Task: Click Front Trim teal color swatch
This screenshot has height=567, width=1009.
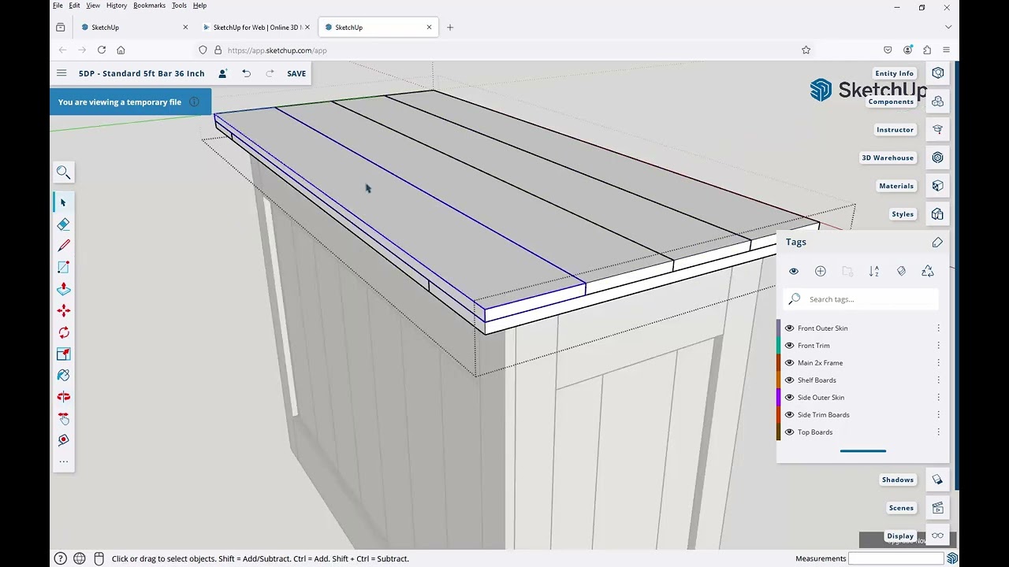Action: tap(779, 346)
